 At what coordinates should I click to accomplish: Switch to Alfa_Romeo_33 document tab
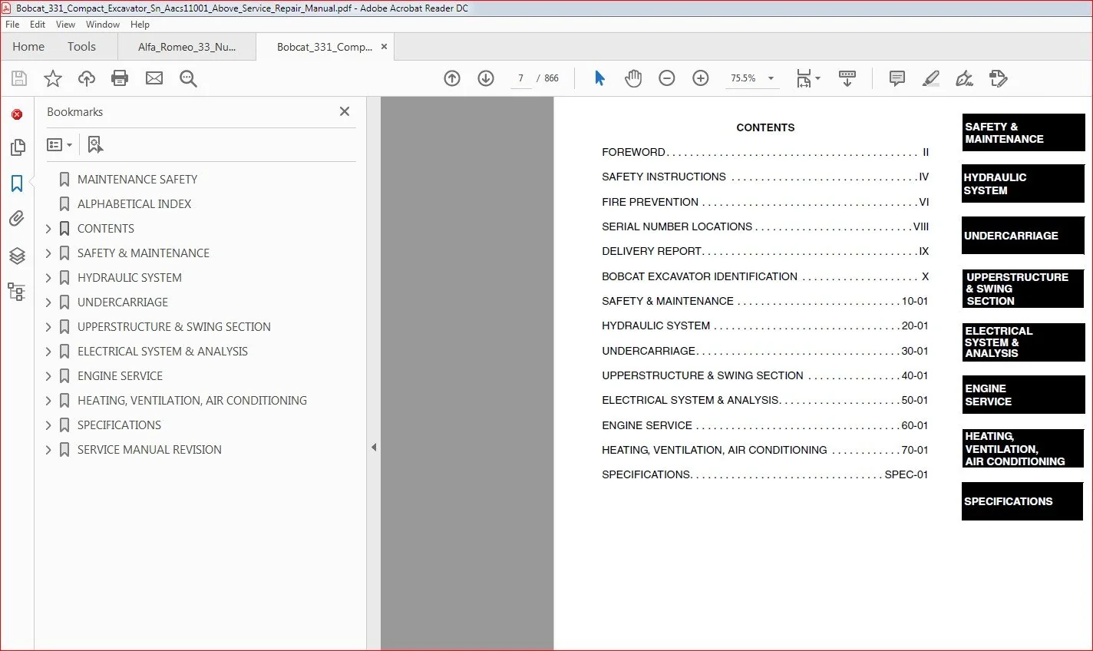click(187, 47)
